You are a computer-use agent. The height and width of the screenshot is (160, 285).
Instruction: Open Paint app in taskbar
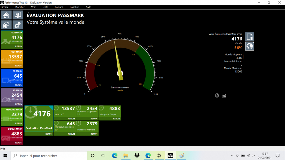coord(181,156)
